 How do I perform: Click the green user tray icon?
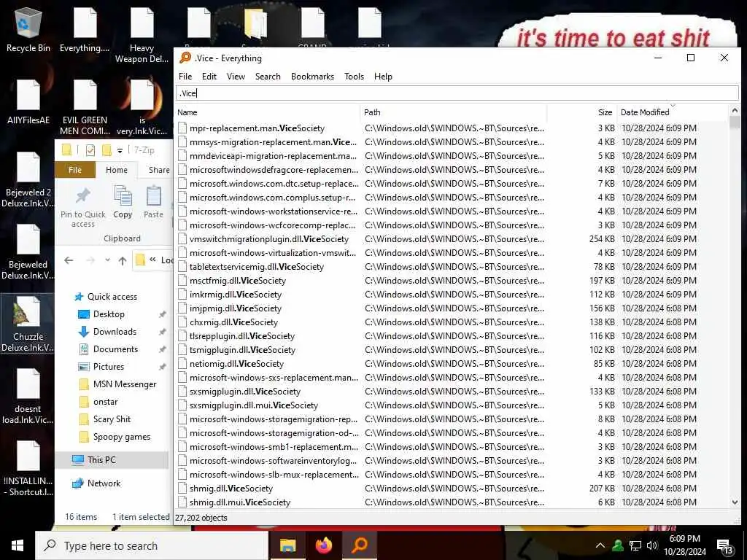click(618, 545)
